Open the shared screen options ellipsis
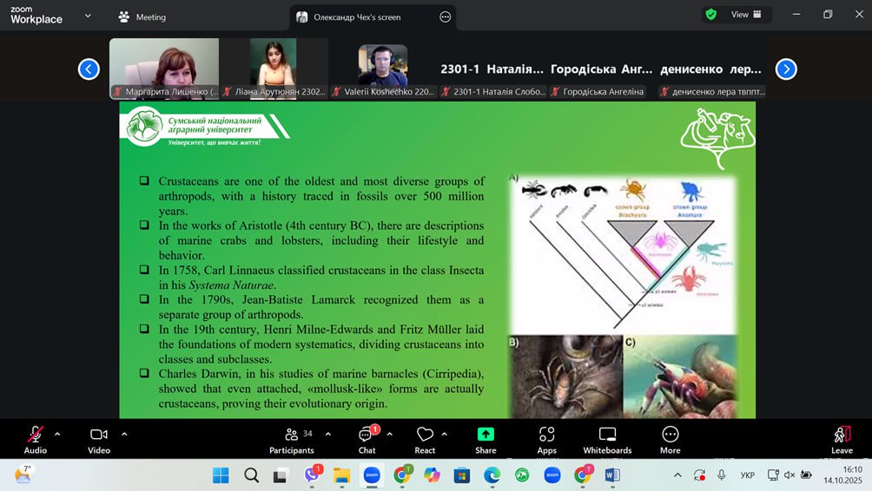The width and height of the screenshot is (872, 491). [x=446, y=17]
